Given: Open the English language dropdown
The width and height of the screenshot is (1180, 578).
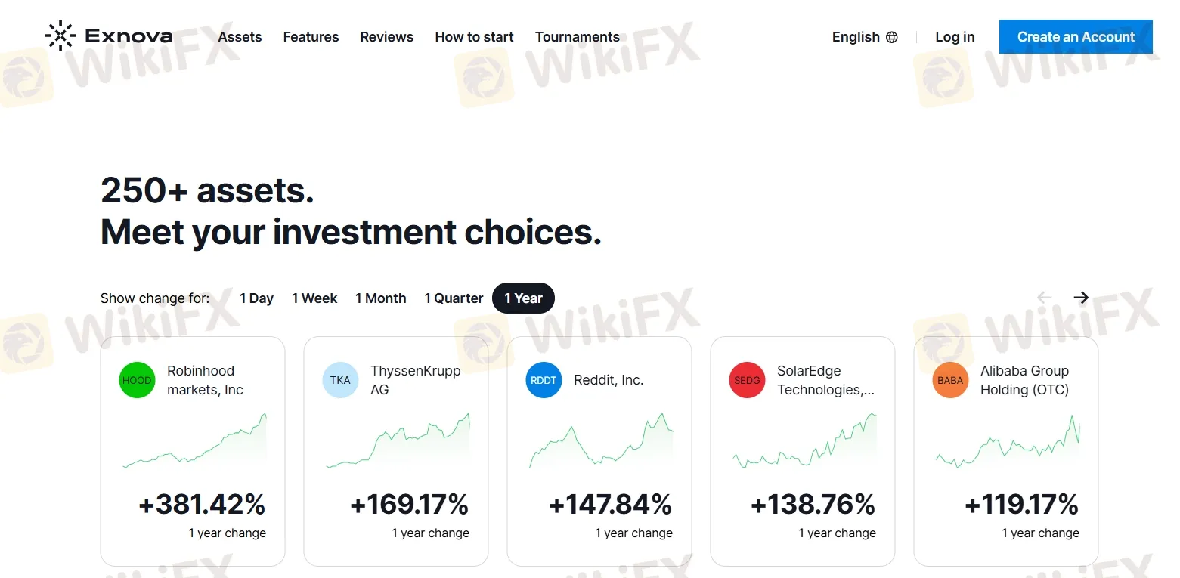Looking at the screenshot, I should coord(856,37).
